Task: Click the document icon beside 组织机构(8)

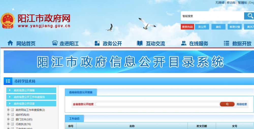Action: [12, 115]
